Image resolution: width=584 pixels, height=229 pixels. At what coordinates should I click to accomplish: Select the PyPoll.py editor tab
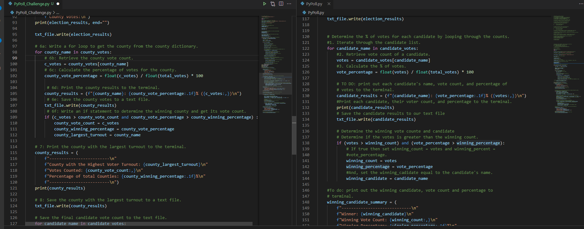pos(314,4)
